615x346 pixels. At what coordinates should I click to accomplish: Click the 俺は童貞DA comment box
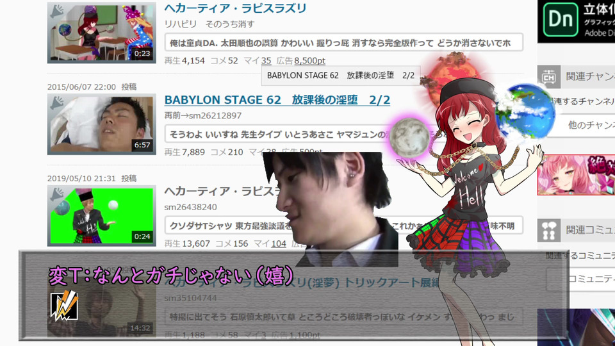tap(344, 42)
